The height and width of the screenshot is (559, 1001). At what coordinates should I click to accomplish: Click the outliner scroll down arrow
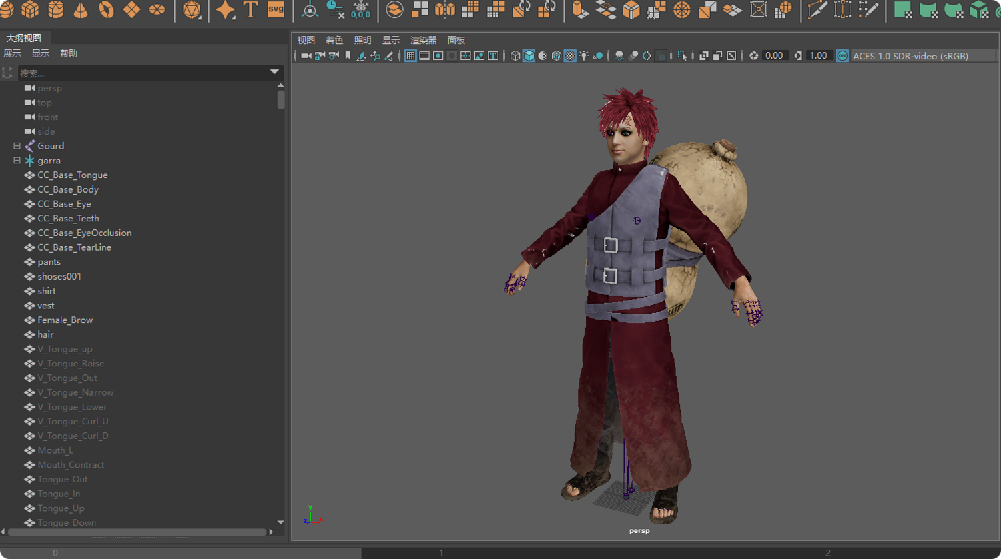coord(281,523)
